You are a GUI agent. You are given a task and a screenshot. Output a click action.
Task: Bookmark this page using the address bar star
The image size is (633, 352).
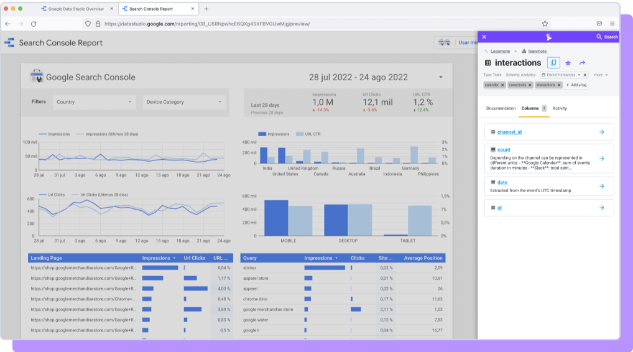(545, 24)
